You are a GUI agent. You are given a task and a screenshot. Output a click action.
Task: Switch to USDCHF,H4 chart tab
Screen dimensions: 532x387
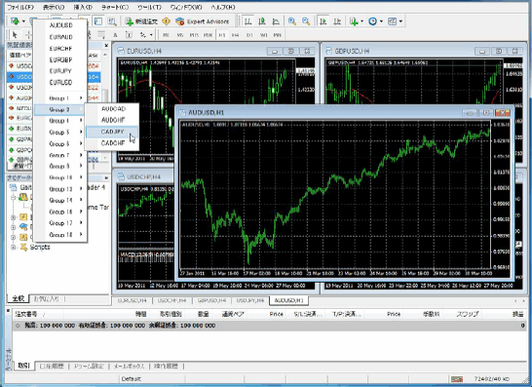[x=171, y=300]
